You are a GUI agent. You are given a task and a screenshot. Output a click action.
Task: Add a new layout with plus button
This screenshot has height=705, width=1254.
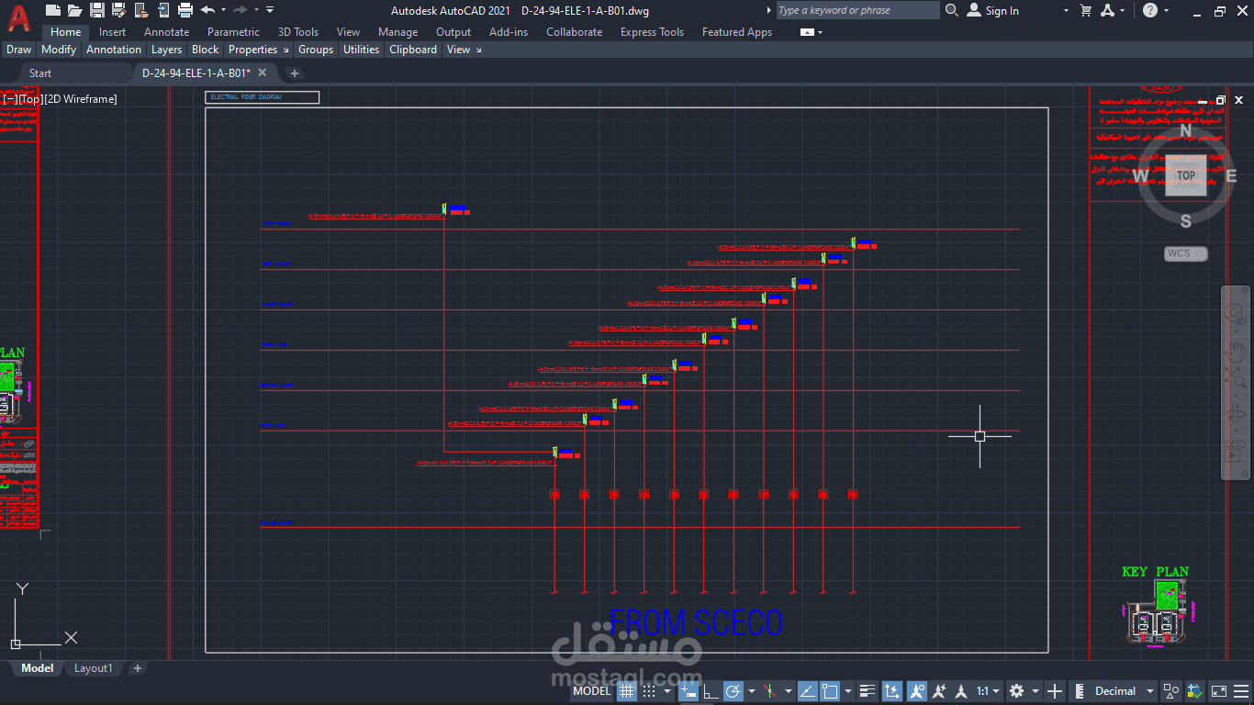138,668
